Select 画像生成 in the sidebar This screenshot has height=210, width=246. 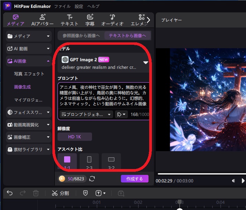(22, 87)
